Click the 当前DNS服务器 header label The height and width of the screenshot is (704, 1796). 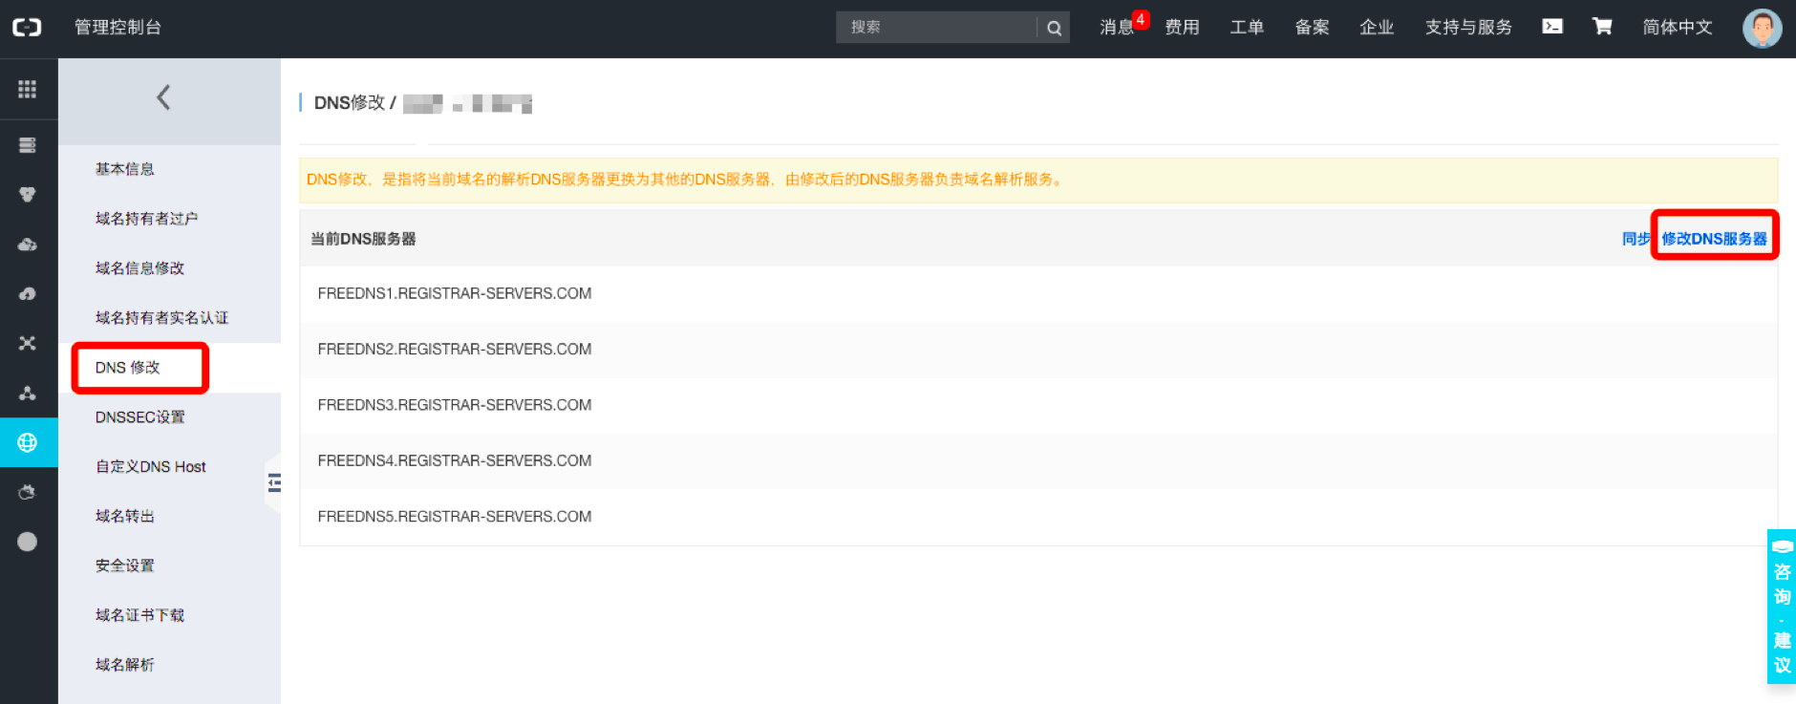click(x=363, y=239)
